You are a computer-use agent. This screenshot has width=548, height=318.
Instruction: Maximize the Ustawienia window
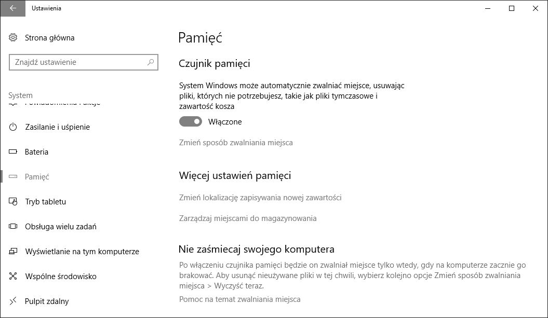point(512,8)
